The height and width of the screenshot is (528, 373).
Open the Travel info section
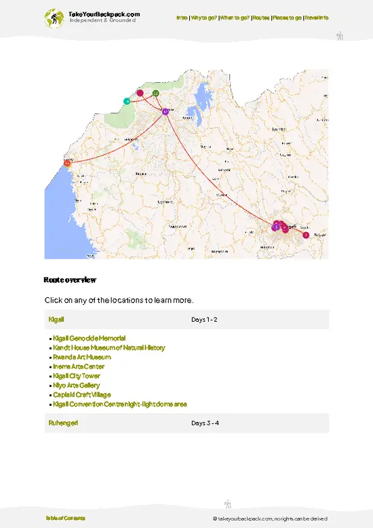pyautogui.click(x=317, y=18)
